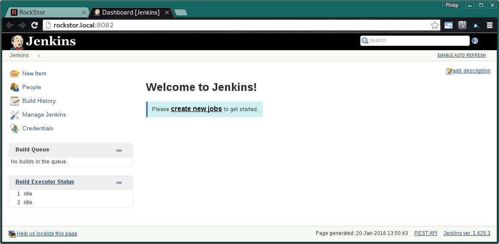The height and width of the screenshot is (244, 499).
Task: Go back in browser history
Action: [x=10, y=25]
